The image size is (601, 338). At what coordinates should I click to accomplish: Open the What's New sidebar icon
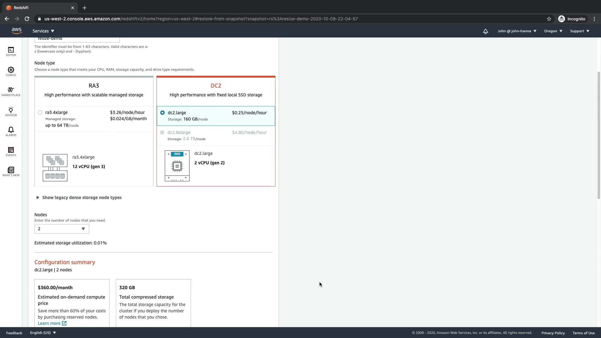click(x=11, y=172)
